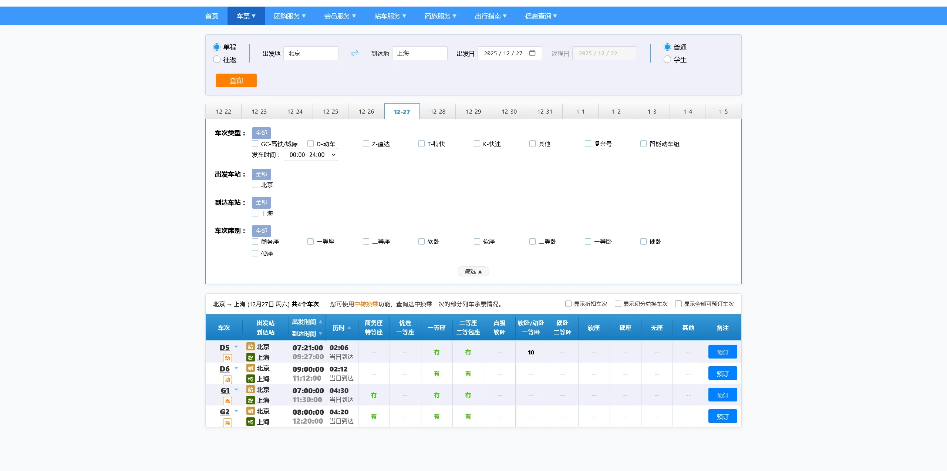Click 预订 button for train G2
947x471 pixels.
[722, 417]
